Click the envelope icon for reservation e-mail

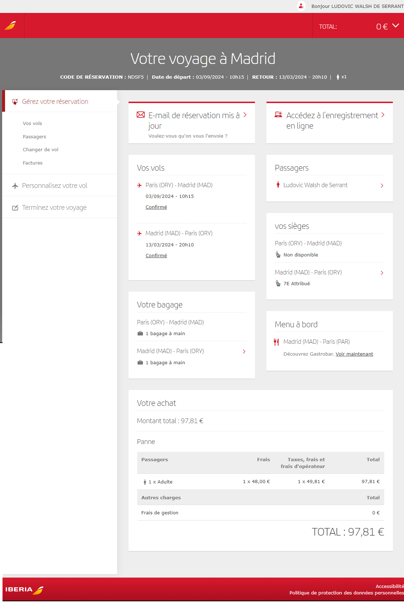[141, 115]
